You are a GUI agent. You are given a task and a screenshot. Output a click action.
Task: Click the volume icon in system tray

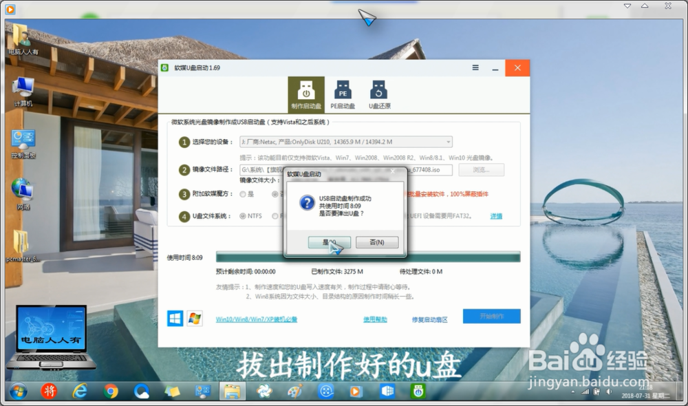coord(610,392)
